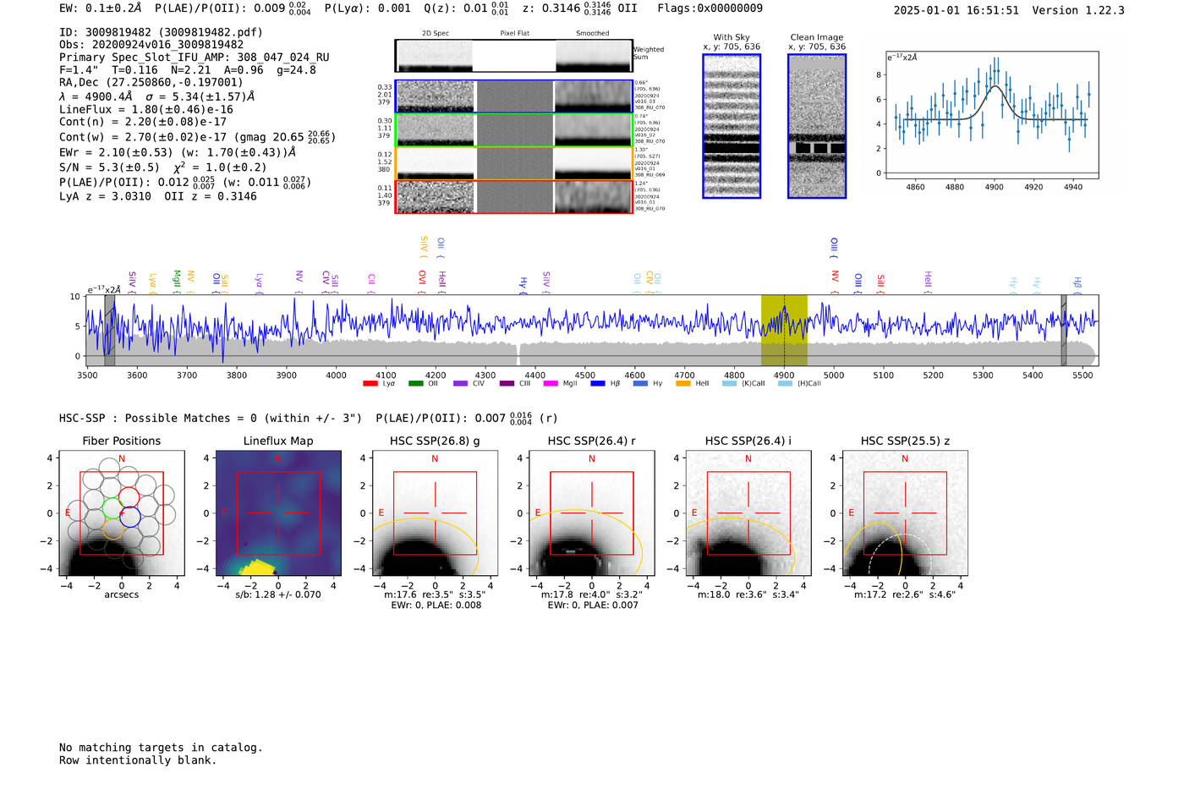The image size is (1184, 806).
Task: Click the Flags:0x00000009 header text
Action: point(710,8)
